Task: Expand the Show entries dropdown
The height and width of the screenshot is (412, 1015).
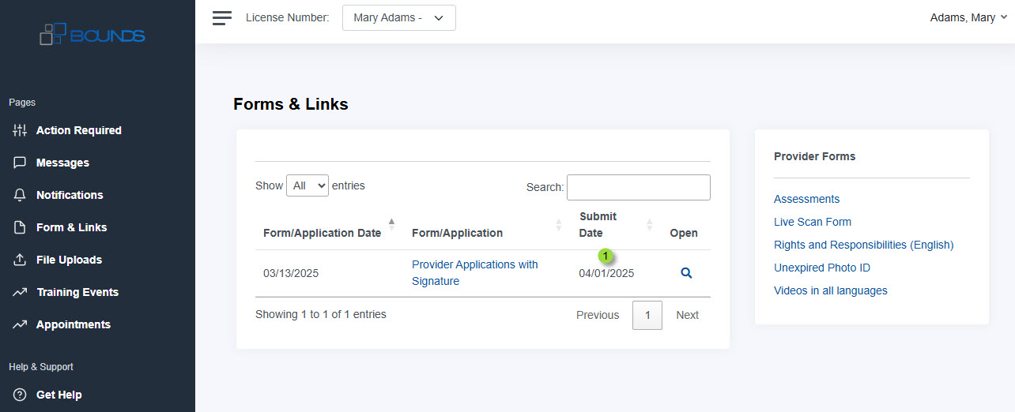Action: [308, 185]
